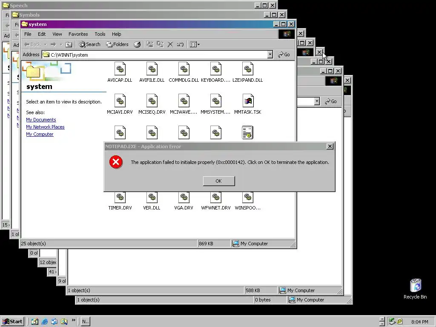Click the Copy To toolbar icon
The width and height of the screenshot is (436, 327).
[x=160, y=44]
